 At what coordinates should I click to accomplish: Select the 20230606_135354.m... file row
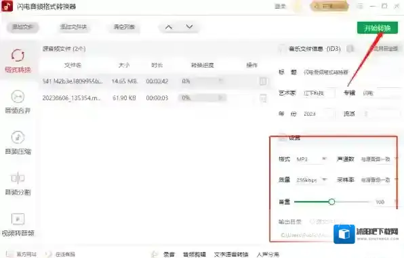pyautogui.click(x=155, y=98)
